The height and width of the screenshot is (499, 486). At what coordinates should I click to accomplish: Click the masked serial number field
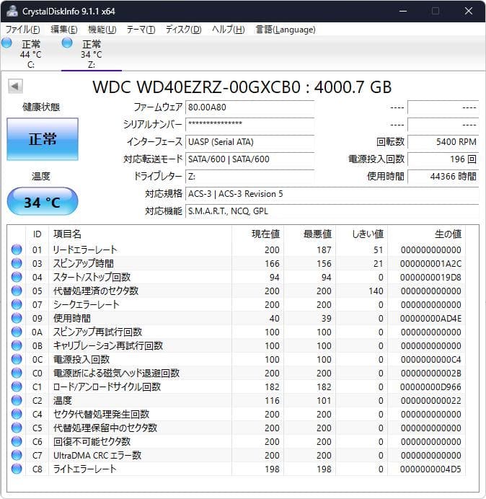click(x=249, y=125)
